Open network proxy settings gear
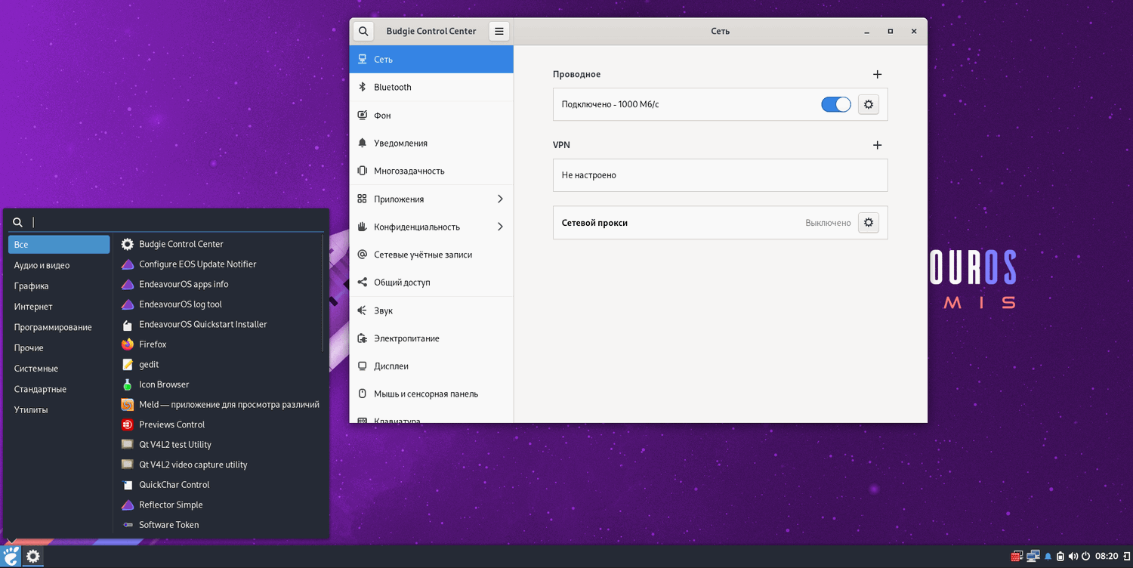Screen dimensions: 1133x568 pos(869,223)
